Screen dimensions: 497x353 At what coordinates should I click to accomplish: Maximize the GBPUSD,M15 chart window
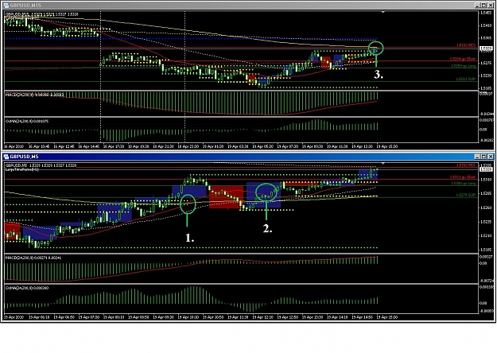tap(483, 6)
